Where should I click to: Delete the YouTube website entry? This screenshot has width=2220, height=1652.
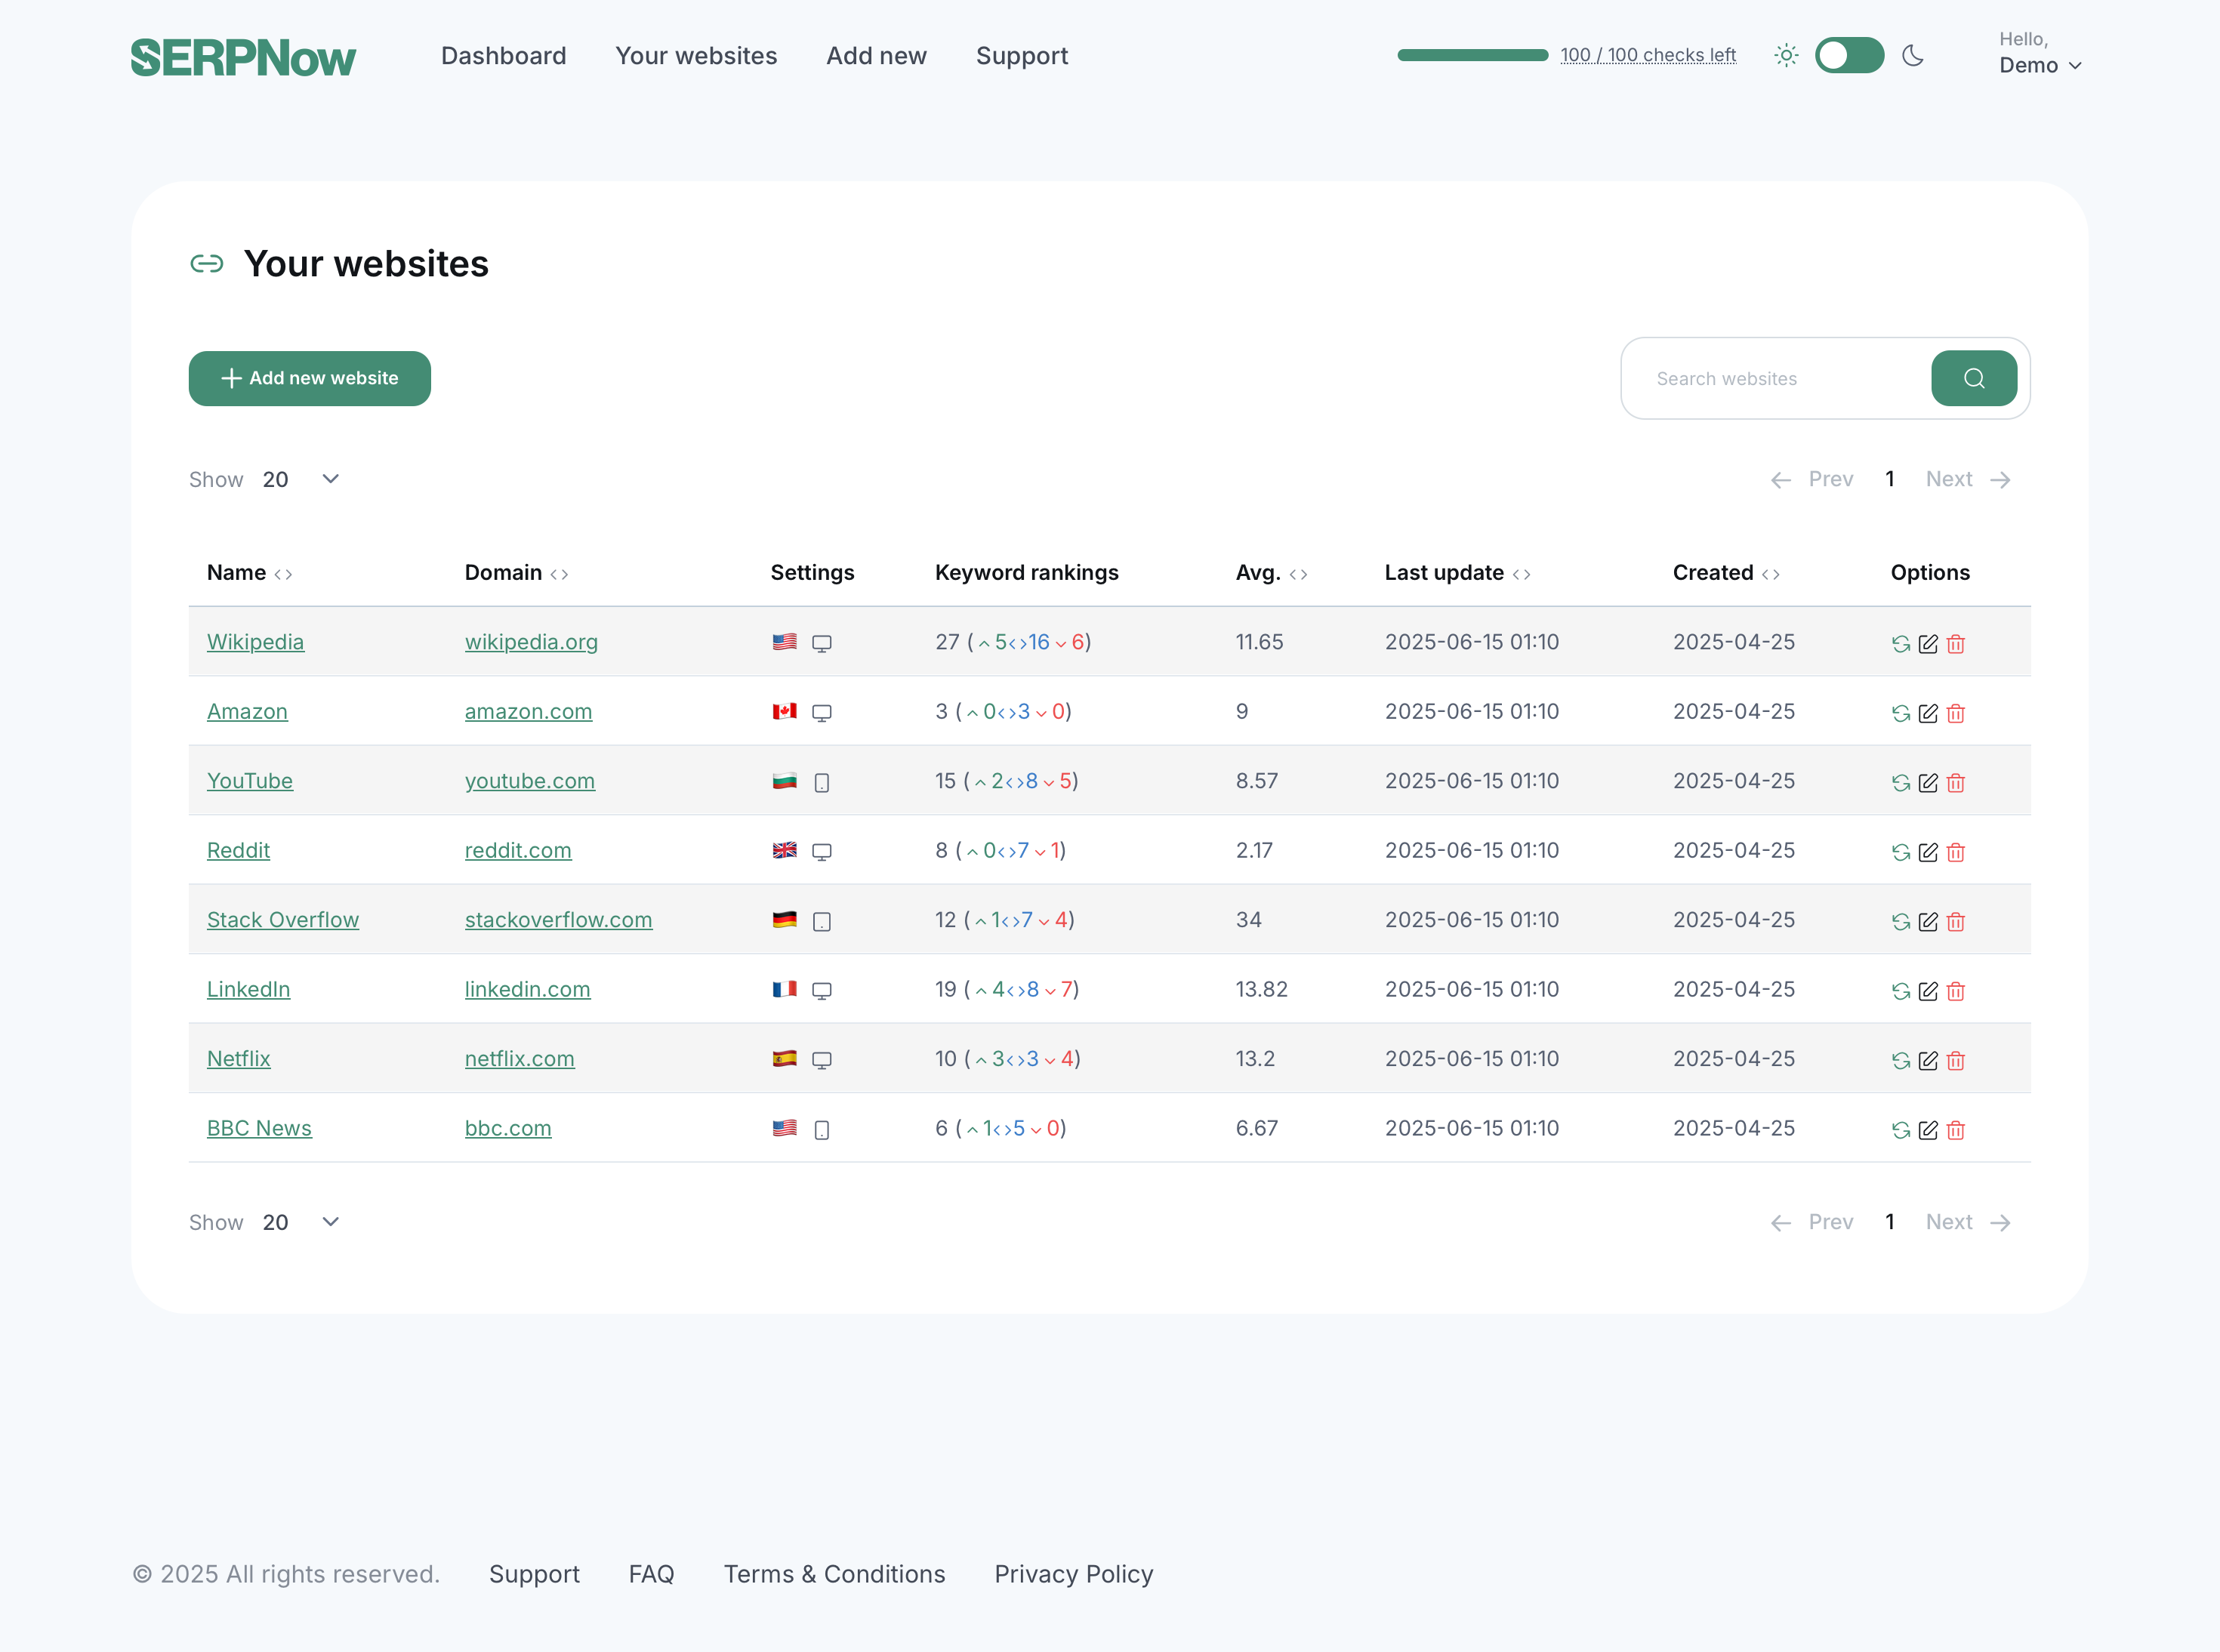1956,783
